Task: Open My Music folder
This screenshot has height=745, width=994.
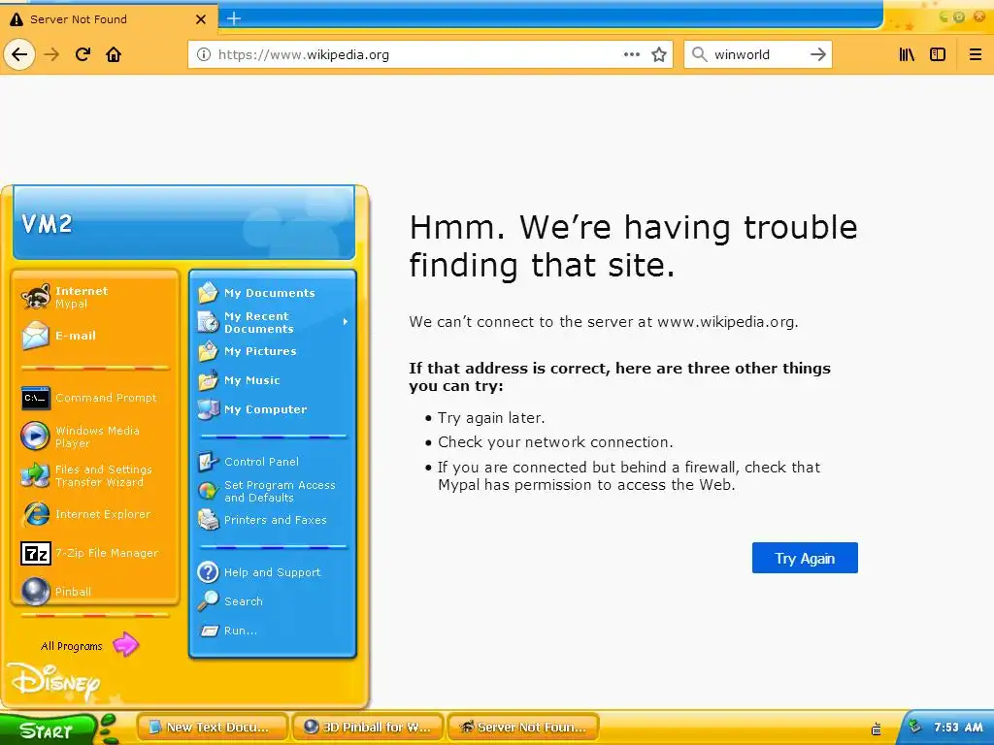Action: pos(273,380)
